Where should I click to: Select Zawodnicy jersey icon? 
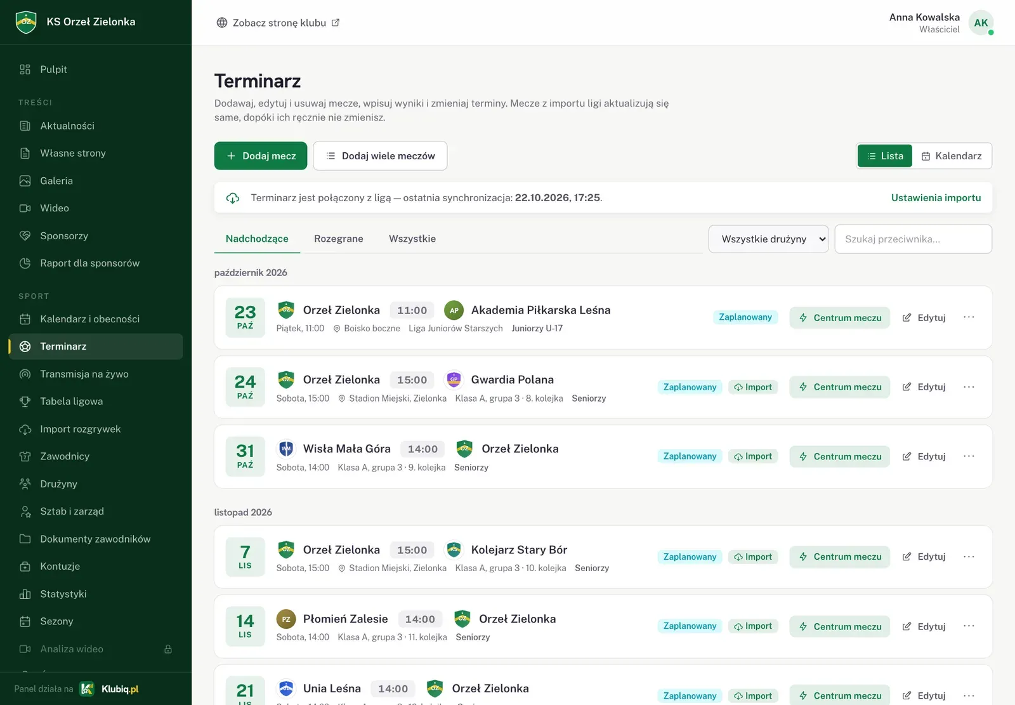point(25,456)
